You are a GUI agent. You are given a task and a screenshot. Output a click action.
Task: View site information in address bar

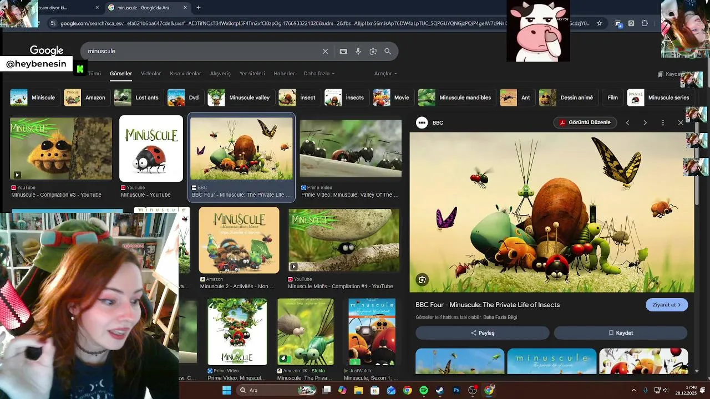coord(53,23)
